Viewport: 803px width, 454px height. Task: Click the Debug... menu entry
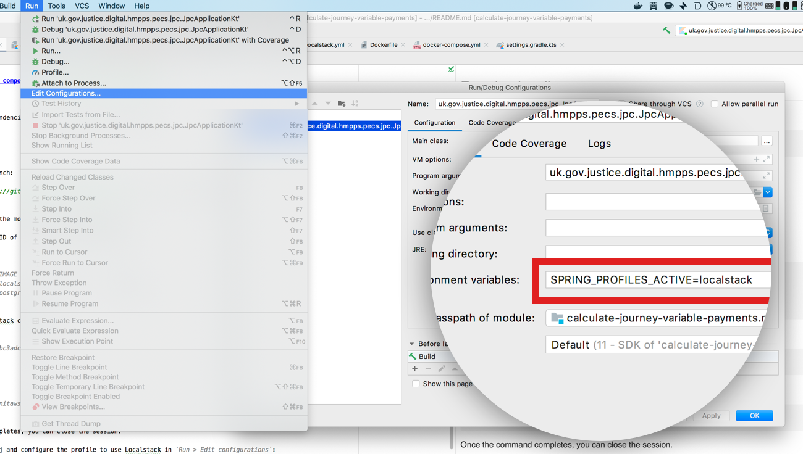pos(164,62)
